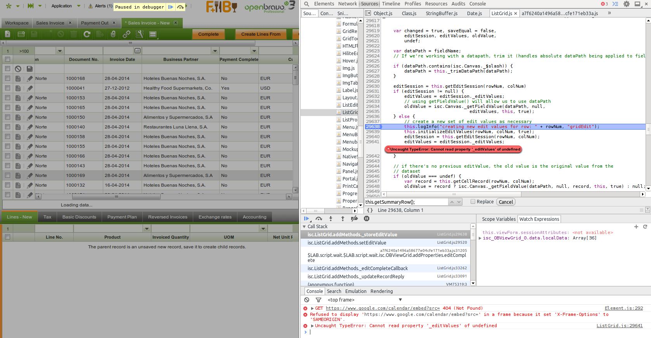Deactivate breakpoints in debugger toolbar
651x338 pixels.
point(354,219)
